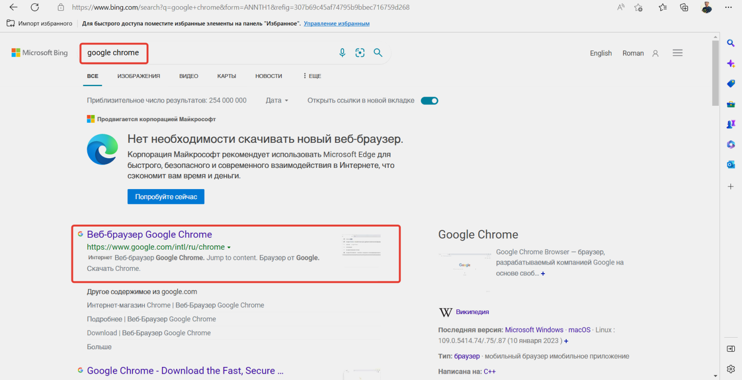Screen dimensions: 742x380
Task: Open the sidebar Microsoft 365 icon
Action: 731,144
